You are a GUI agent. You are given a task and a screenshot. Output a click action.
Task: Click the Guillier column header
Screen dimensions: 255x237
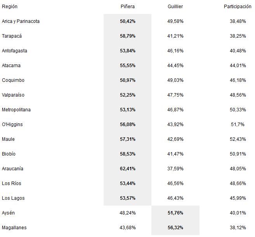tap(175, 7)
